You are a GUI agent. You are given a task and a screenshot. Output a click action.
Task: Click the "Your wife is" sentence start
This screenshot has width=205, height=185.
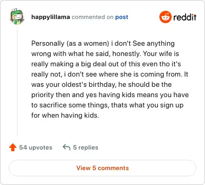161,53
